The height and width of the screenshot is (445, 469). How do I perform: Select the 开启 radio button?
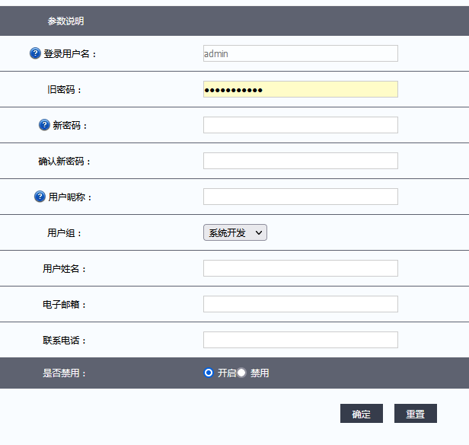[209, 373]
